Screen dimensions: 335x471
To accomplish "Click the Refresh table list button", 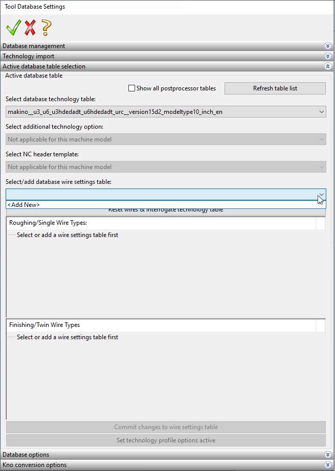I will [275, 88].
